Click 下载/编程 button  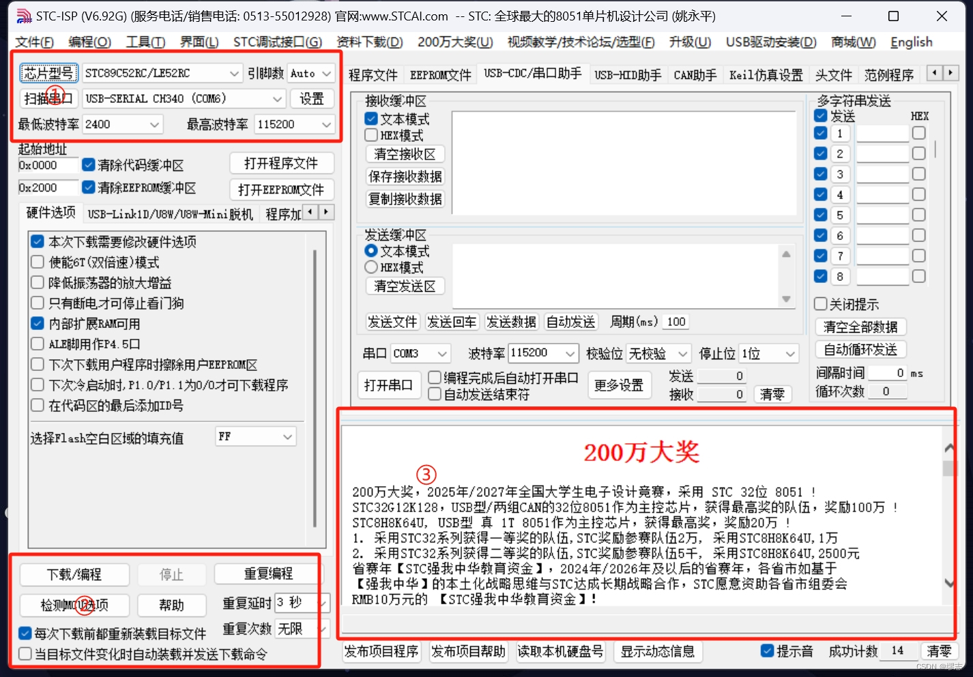(x=74, y=575)
